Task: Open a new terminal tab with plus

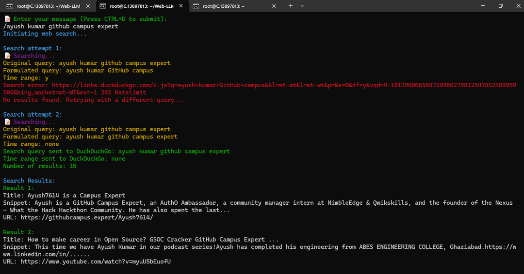Action: [x=291, y=6]
